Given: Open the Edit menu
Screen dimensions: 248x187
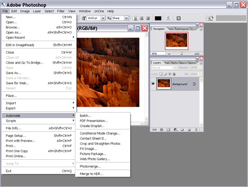Looking at the screenshot, I should pos(14,11).
